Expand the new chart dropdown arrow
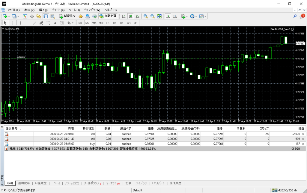307x193 pixels. click(9, 16)
